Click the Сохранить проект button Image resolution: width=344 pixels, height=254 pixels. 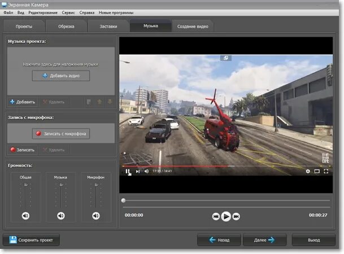(31, 240)
